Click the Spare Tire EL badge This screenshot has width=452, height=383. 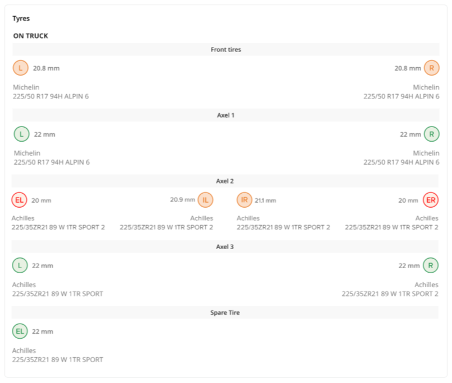click(x=20, y=331)
